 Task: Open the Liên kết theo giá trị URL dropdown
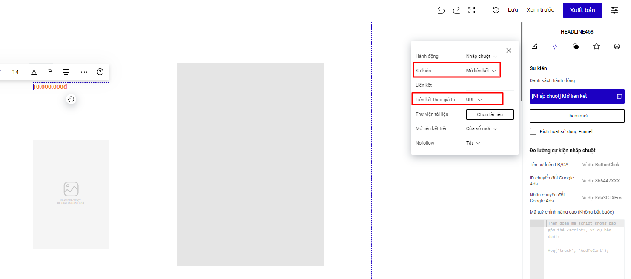(x=474, y=100)
